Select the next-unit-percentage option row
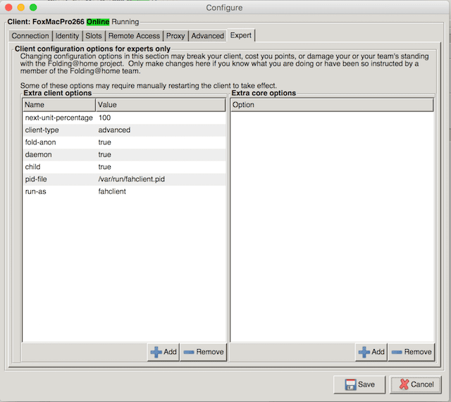Viewport: 451px width, 402px height. coord(124,118)
